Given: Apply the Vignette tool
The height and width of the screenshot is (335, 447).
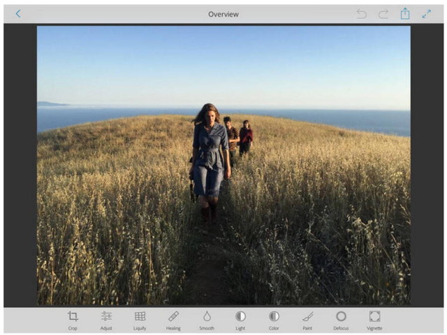Looking at the screenshot, I should point(374,316).
